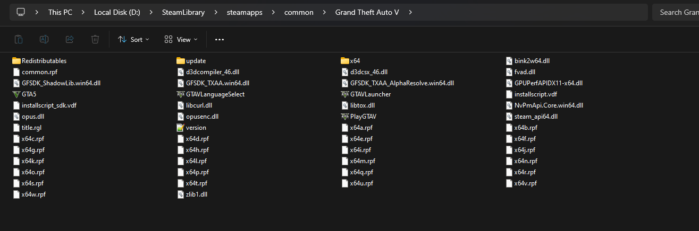Click the Rename icon in toolbar
699x231 pixels.
coord(44,39)
